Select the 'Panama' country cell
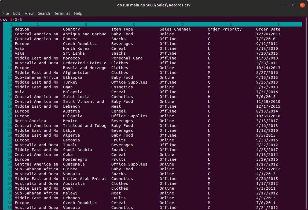The image size is (308, 210). pyautogui.click(x=70, y=39)
